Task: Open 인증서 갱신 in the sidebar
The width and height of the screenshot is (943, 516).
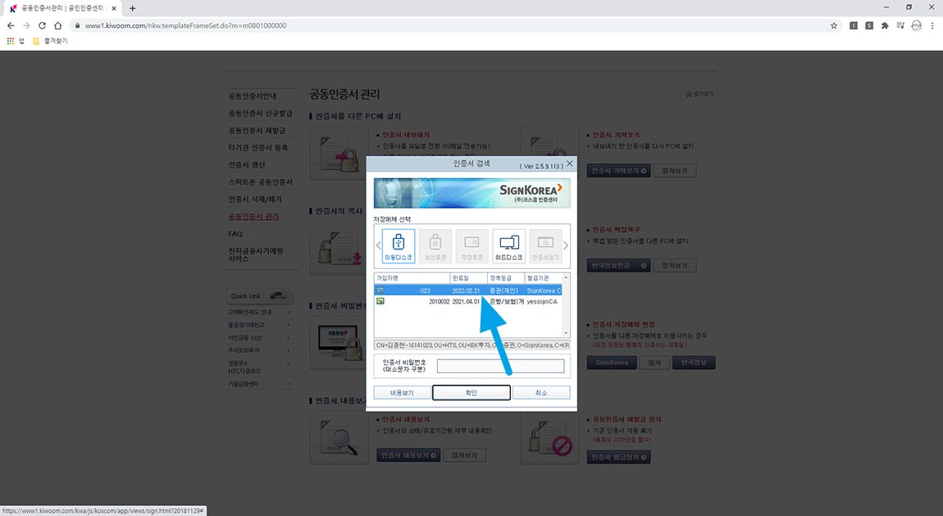Action: 247,165
